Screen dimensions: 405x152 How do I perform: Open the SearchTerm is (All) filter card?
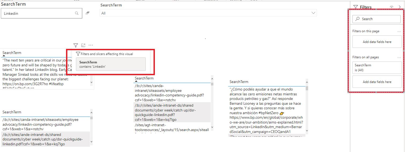tap(377, 67)
